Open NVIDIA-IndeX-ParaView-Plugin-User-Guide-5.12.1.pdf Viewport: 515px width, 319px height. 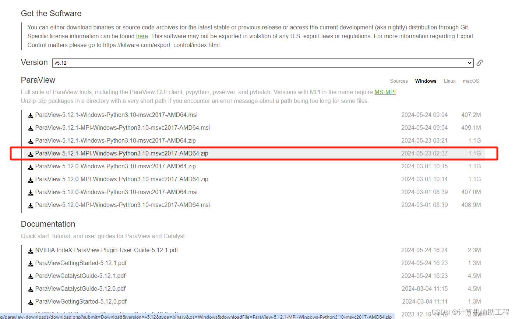107,250
